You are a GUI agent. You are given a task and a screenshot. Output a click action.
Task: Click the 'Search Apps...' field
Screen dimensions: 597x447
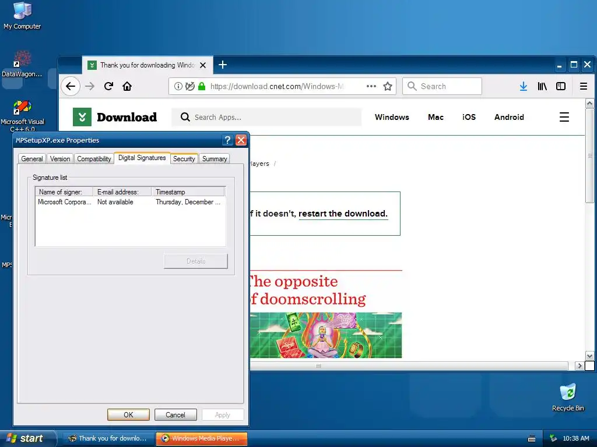[266, 117]
